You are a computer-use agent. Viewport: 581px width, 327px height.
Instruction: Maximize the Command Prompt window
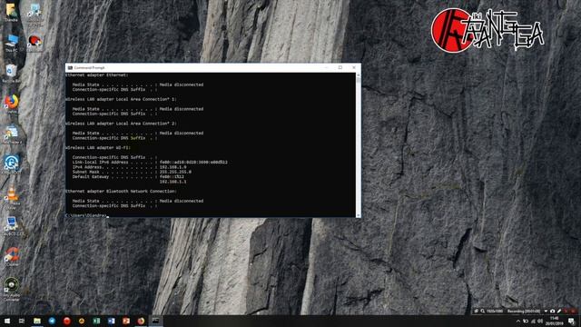point(340,67)
